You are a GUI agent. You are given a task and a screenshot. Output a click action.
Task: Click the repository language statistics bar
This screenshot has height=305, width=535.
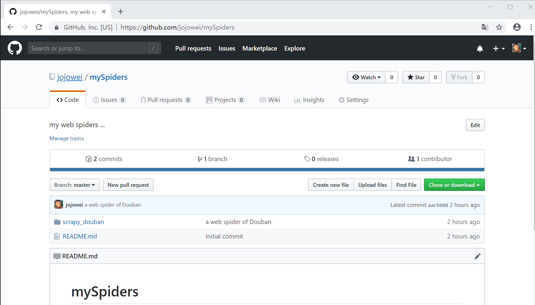point(267,169)
